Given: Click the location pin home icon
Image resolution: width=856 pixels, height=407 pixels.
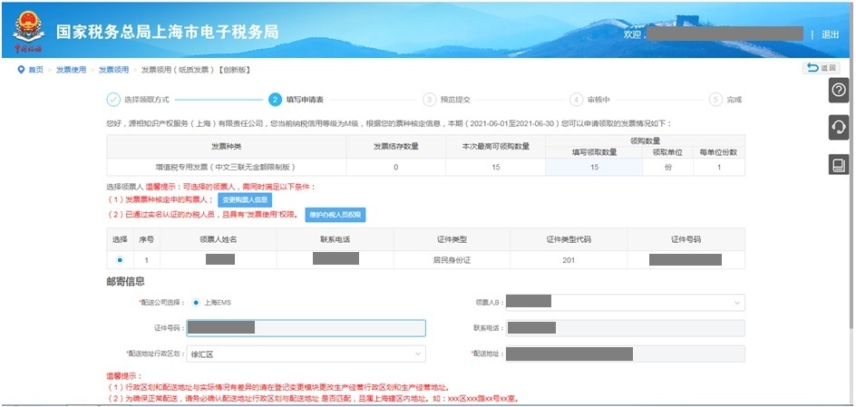Looking at the screenshot, I should [x=20, y=70].
